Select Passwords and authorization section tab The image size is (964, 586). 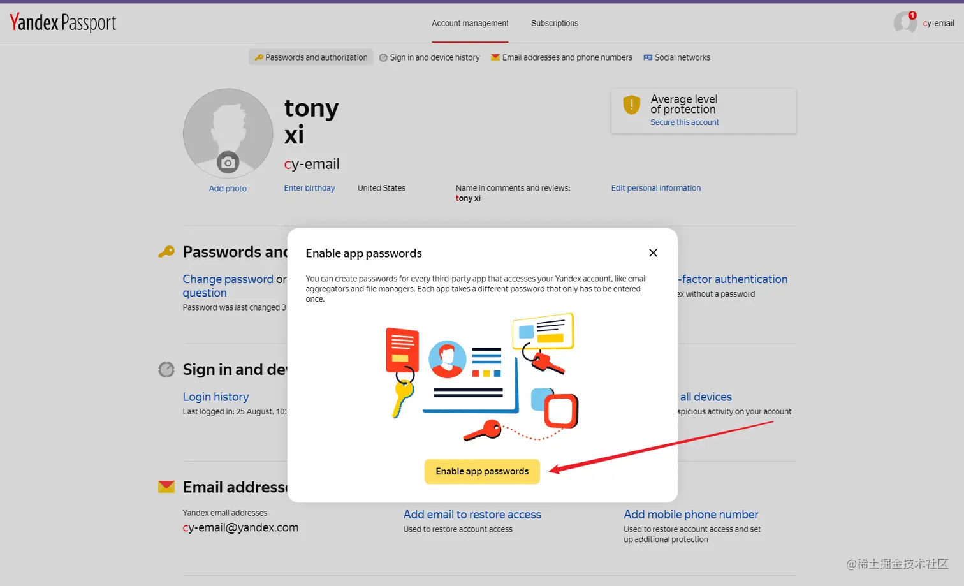point(311,57)
